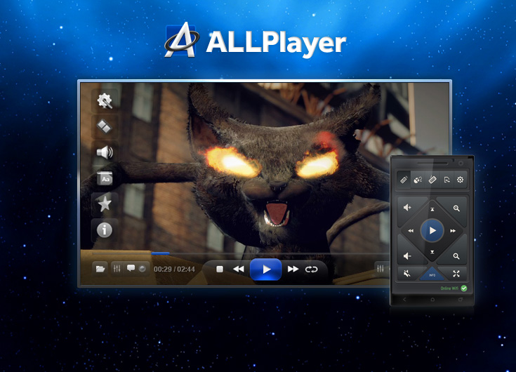516x372 pixels.
Task: Toggle repeat loop in player bar
Action: tap(311, 270)
